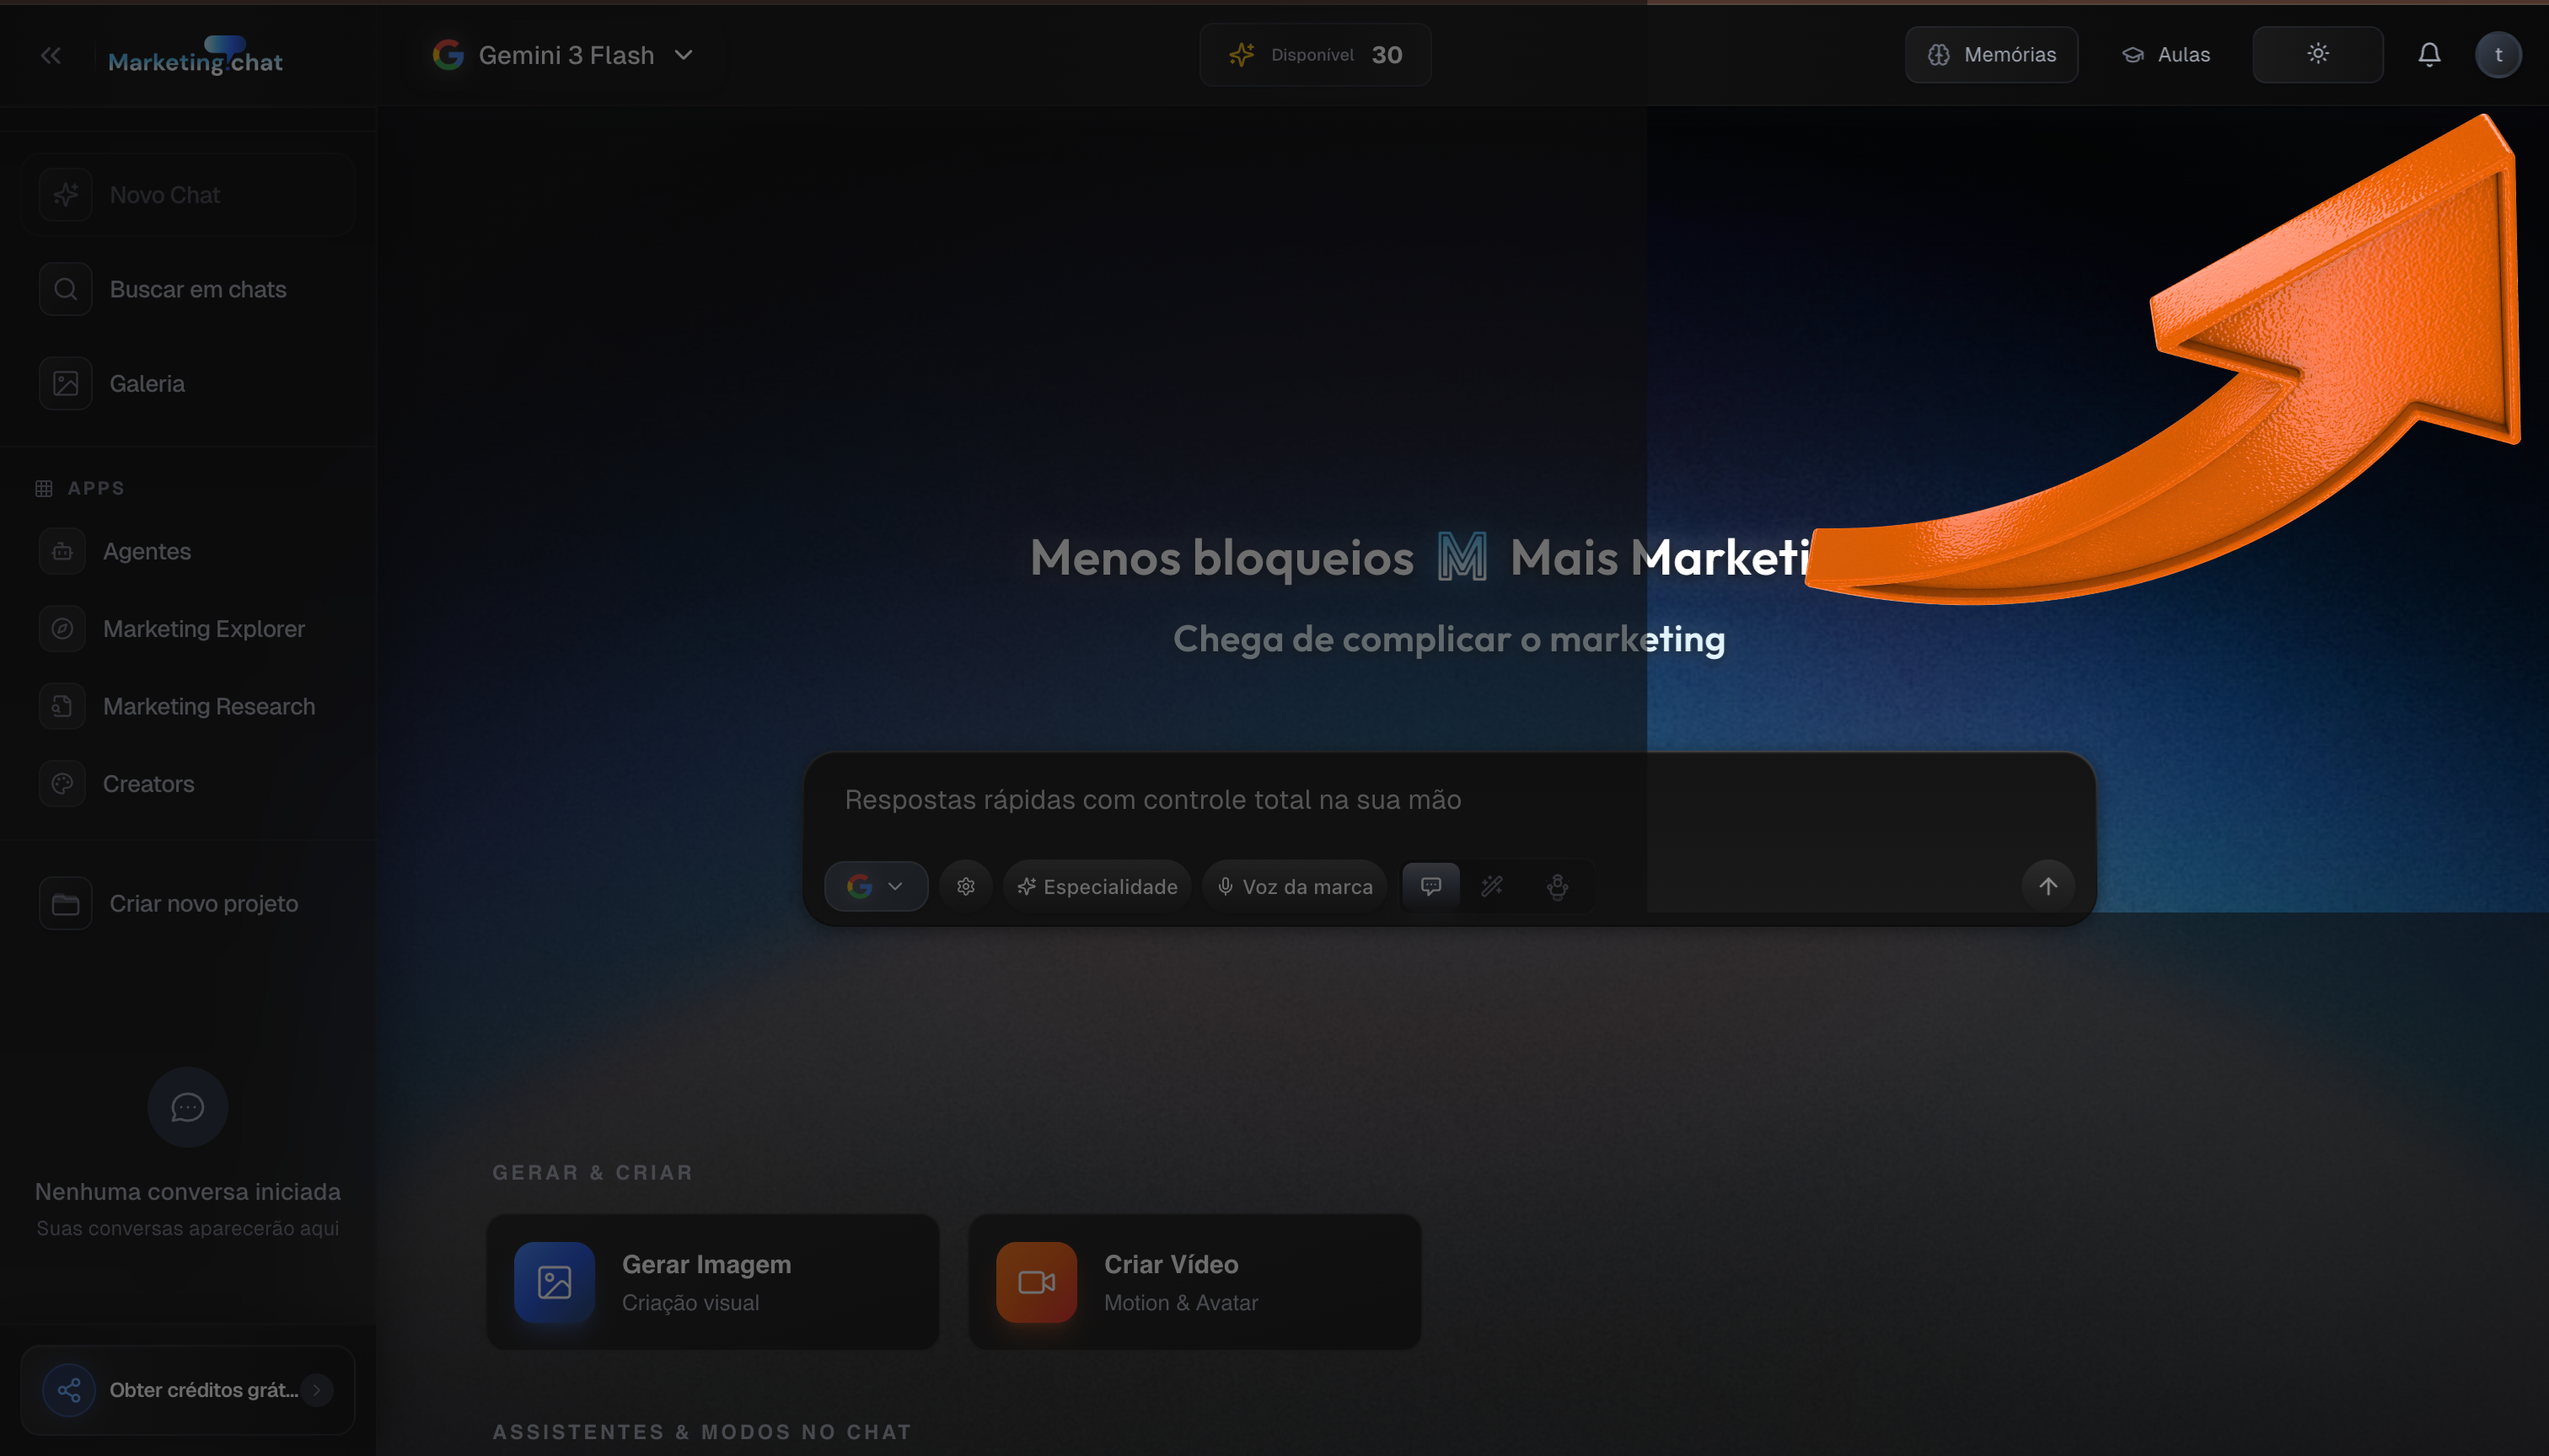Click the settings gear in the chat input
The width and height of the screenshot is (2549, 1456).
pos(965,886)
